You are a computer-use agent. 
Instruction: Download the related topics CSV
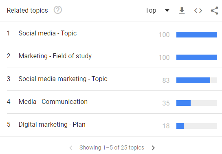click(182, 11)
